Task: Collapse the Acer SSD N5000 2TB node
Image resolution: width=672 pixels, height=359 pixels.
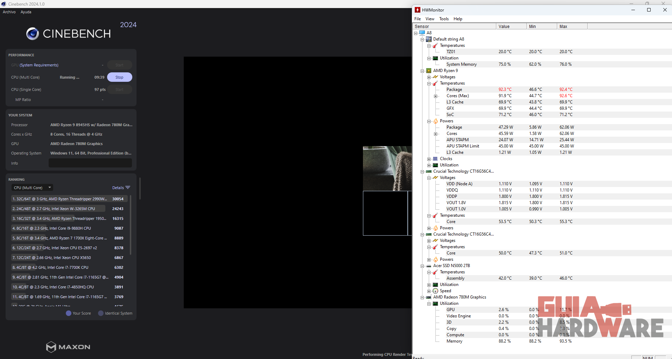Action: click(x=422, y=266)
